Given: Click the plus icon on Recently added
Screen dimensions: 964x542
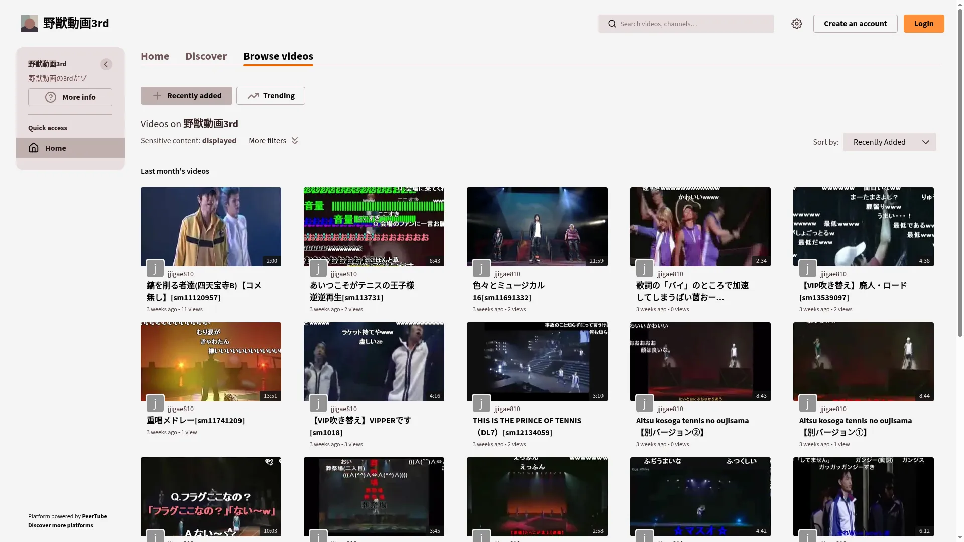Looking at the screenshot, I should click(157, 96).
